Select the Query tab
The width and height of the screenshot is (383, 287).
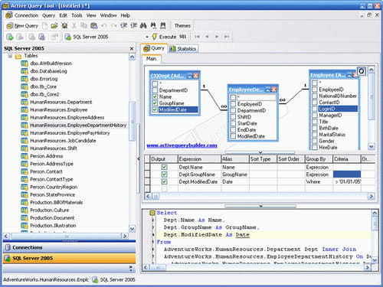click(x=154, y=48)
